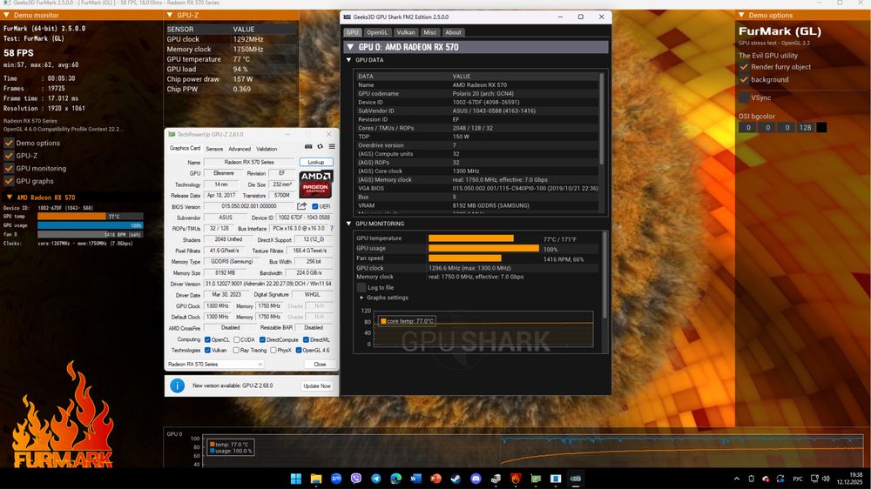Open Microsoft Edge from taskbar
Screen dimensions: 871x489
pyautogui.click(x=396, y=479)
